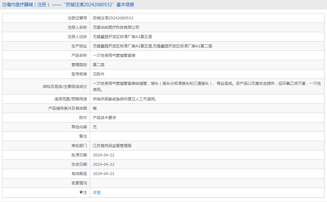Select the 生产地址 value with 第二层

pyautogui.click(x=152, y=46)
